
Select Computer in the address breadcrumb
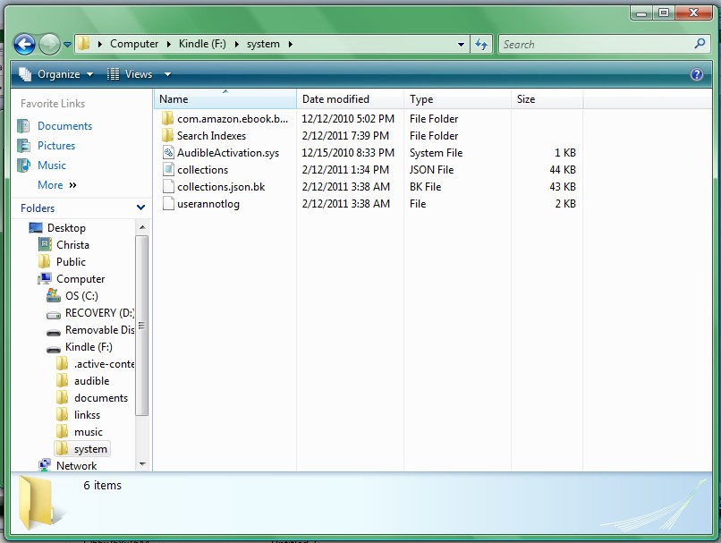pyautogui.click(x=134, y=44)
